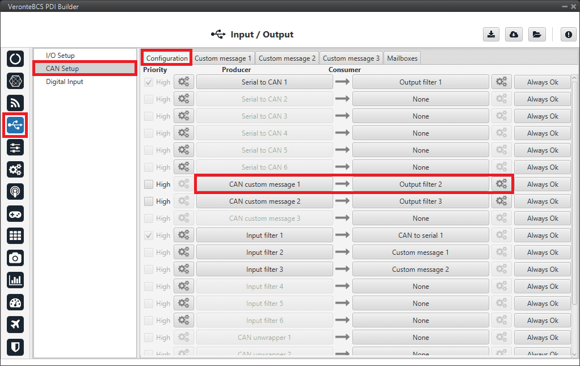Toggle High priority checkbox for Input filter 2
Image resolution: width=580 pixels, height=366 pixels.
click(149, 252)
